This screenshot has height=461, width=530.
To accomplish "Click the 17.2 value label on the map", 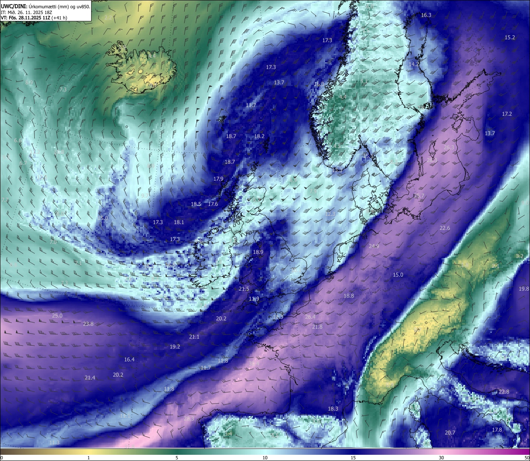I will (507, 114).
